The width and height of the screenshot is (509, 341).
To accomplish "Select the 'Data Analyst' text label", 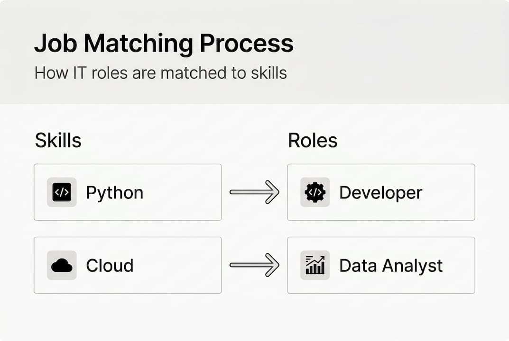I will click(x=391, y=266).
